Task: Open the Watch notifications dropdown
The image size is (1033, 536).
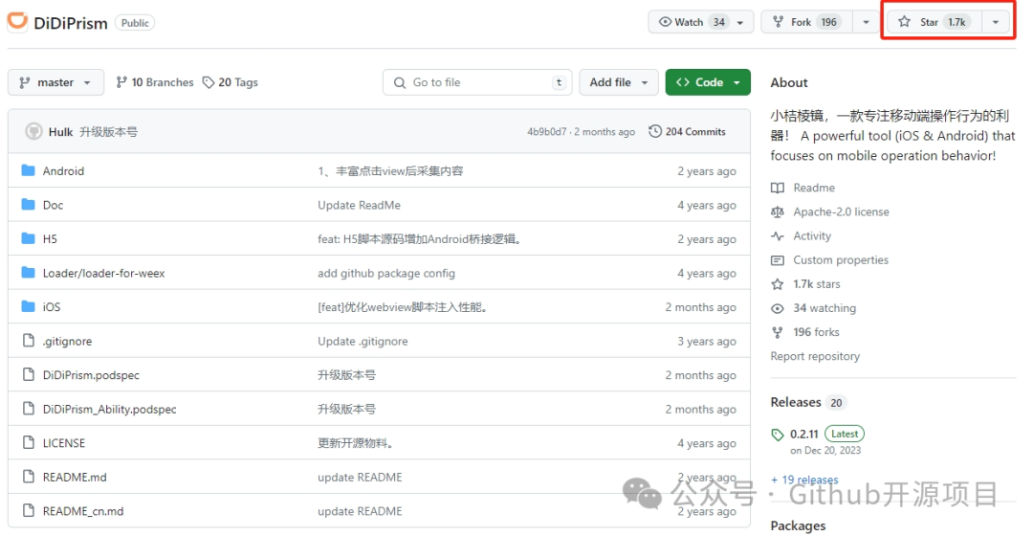Action: (700, 22)
